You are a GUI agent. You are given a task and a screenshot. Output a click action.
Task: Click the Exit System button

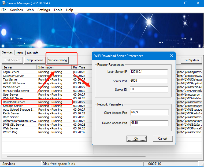[x=191, y=60]
